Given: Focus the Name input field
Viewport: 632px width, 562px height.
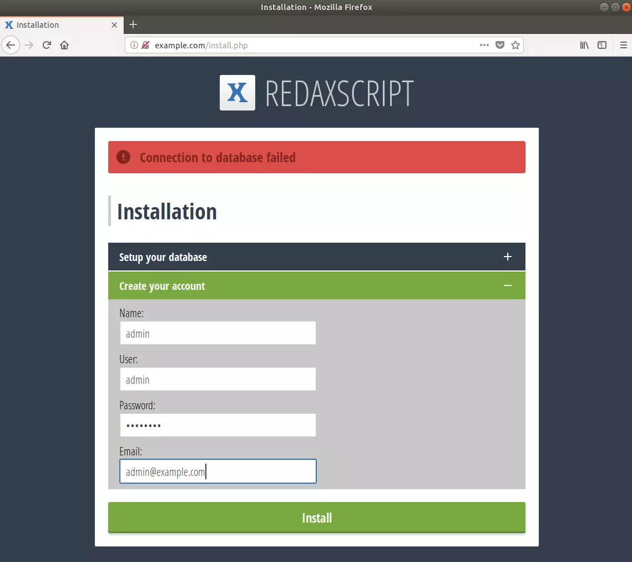Looking at the screenshot, I should tap(218, 333).
